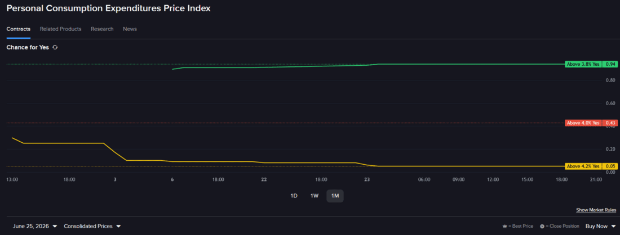Refresh the Chance for Yes chart
This screenshot has height=235, width=620.
click(55, 47)
